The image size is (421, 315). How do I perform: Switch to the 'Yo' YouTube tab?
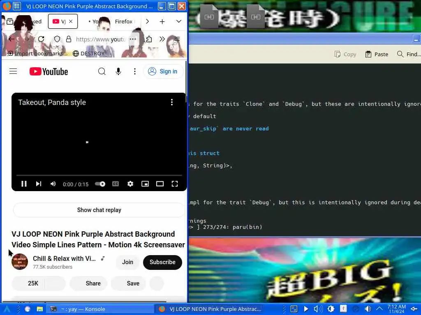[95, 21]
